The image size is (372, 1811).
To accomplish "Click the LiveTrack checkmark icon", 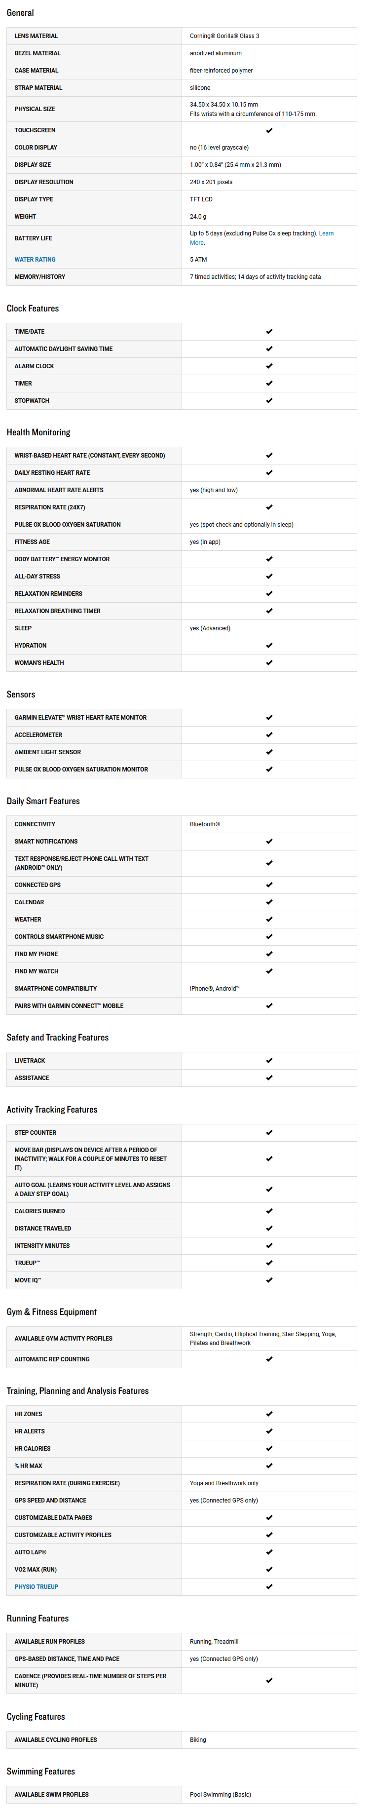I will tap(268, 1061).
